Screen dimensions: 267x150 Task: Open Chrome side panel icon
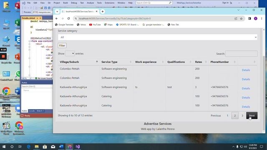click(249, 18)
